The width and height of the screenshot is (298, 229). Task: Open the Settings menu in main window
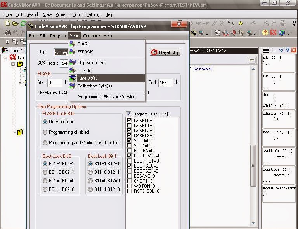(x=94, y=14)
